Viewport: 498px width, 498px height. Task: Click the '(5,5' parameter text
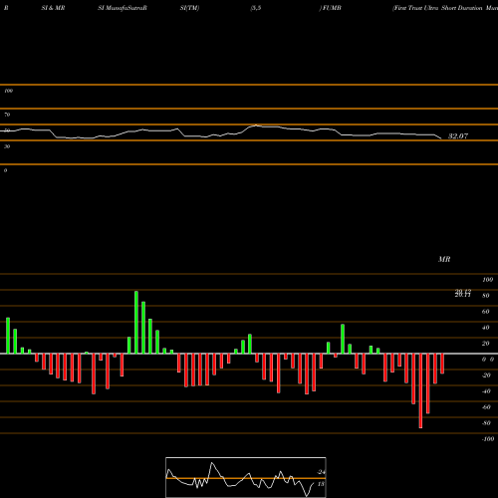point(256,8)
